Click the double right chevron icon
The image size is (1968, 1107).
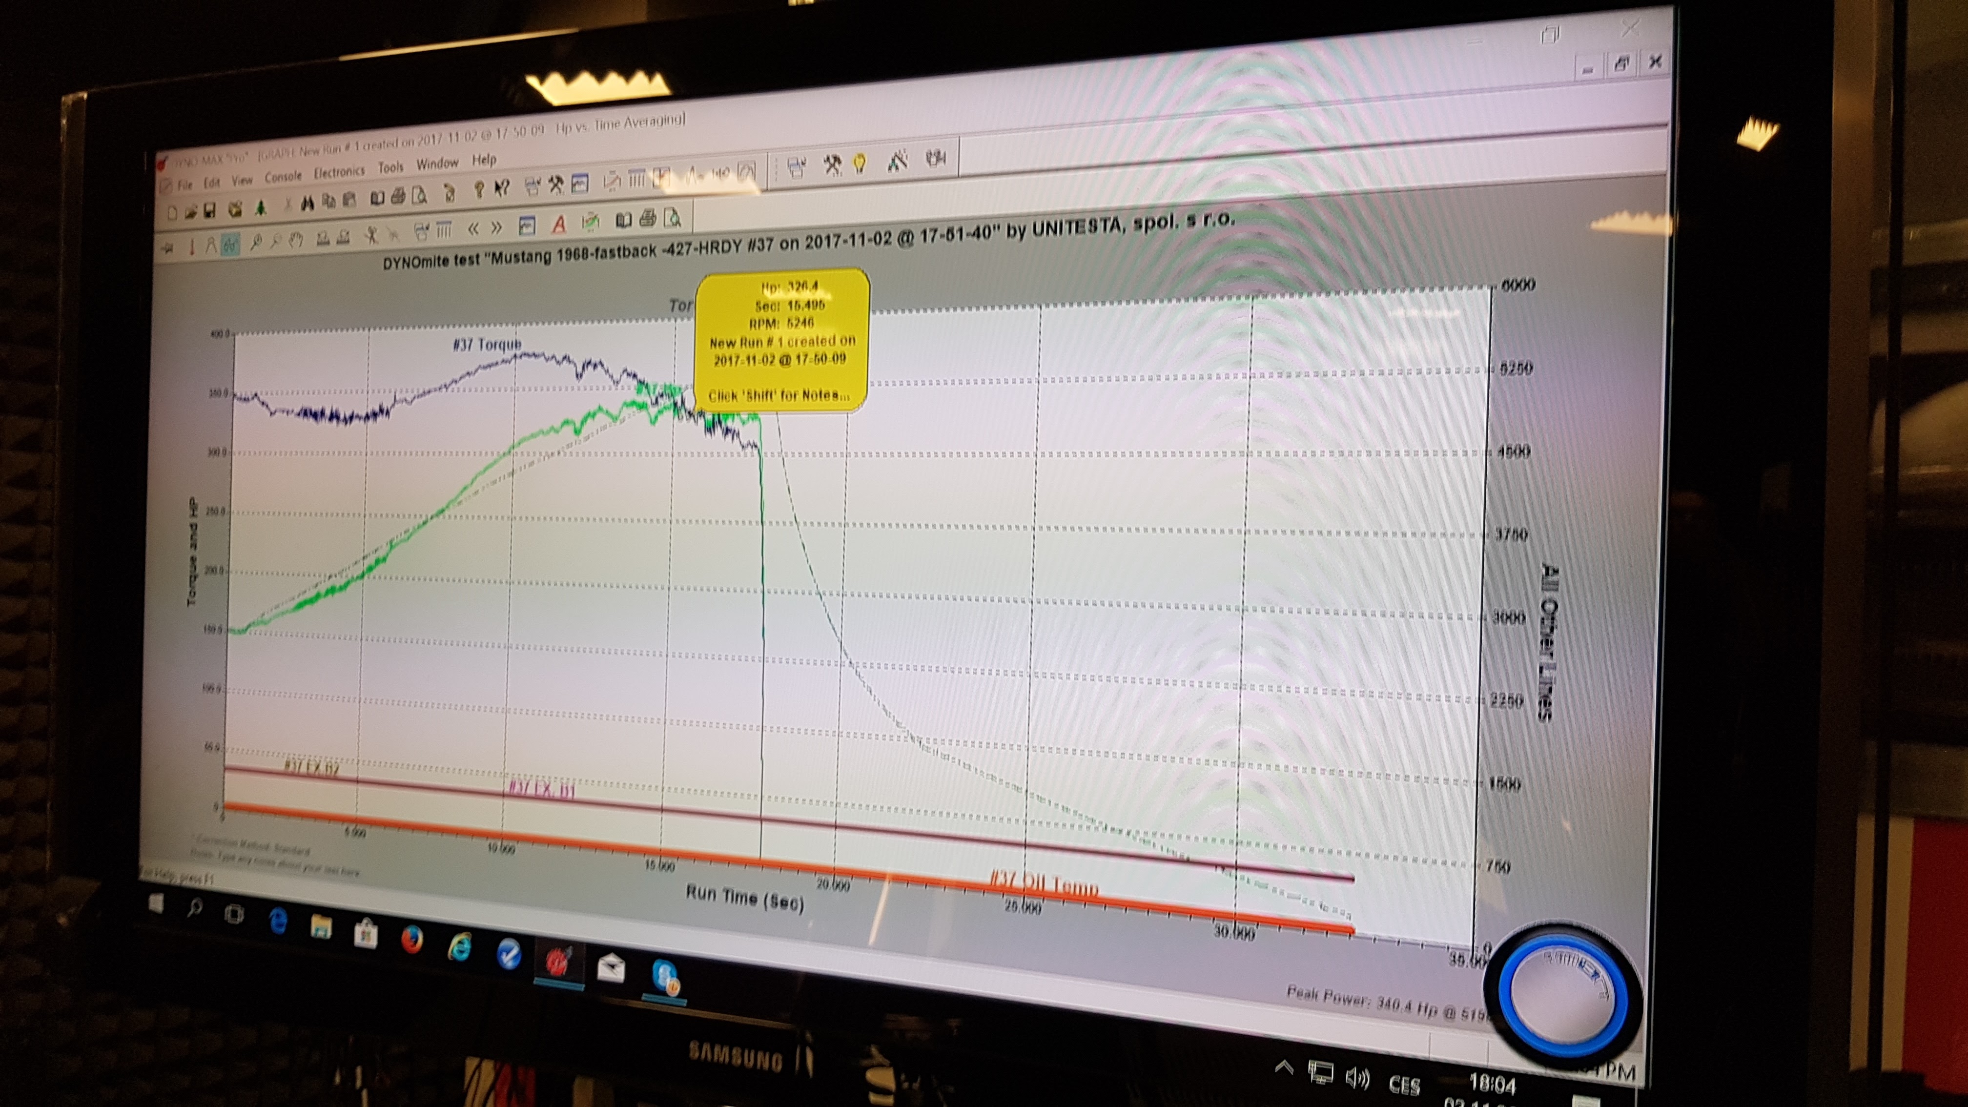coord(496,228)
